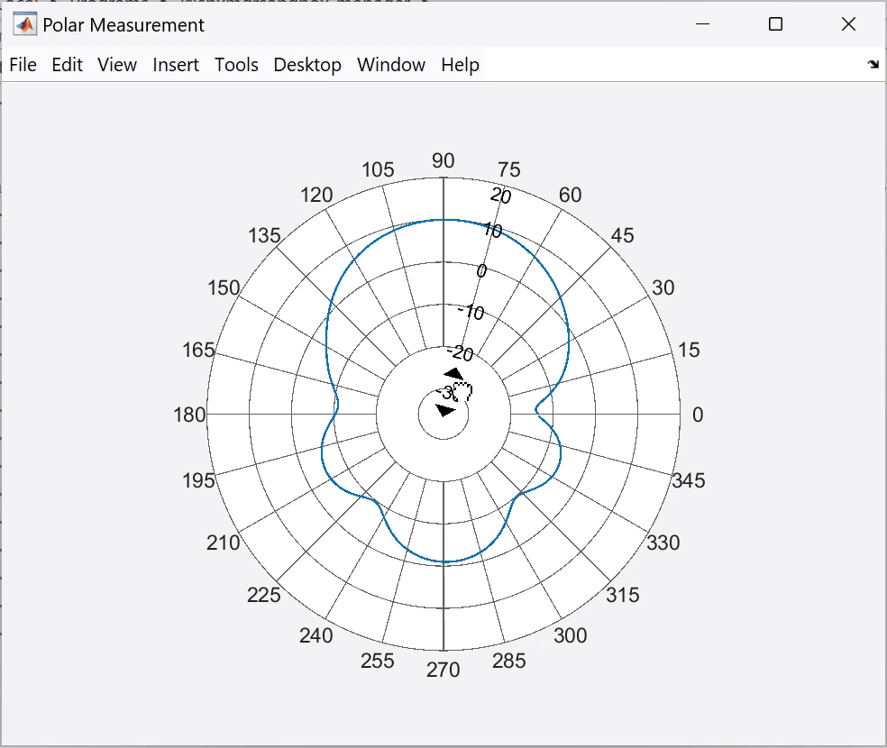Open the Insert menu
The image size is (887, 748).
[x=176, y=65]
